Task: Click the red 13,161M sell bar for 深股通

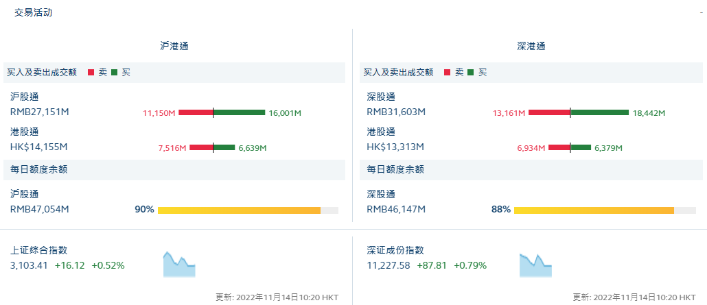Action: (549, 112)
